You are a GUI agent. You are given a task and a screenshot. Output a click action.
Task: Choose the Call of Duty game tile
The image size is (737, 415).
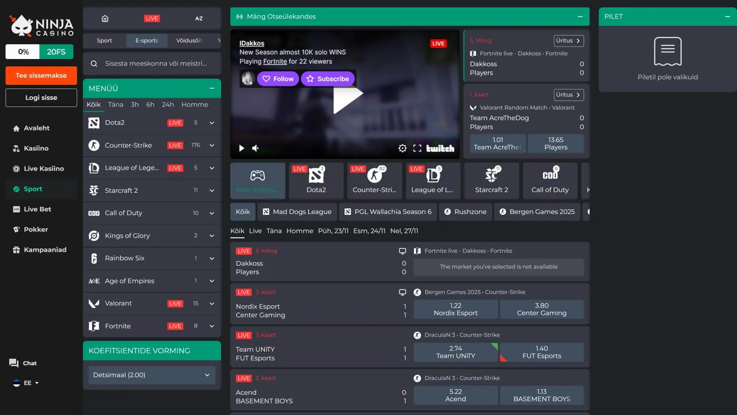[x=550, y=181]
